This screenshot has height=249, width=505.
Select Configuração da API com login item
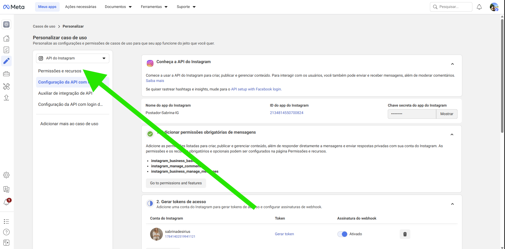point(71,104)
